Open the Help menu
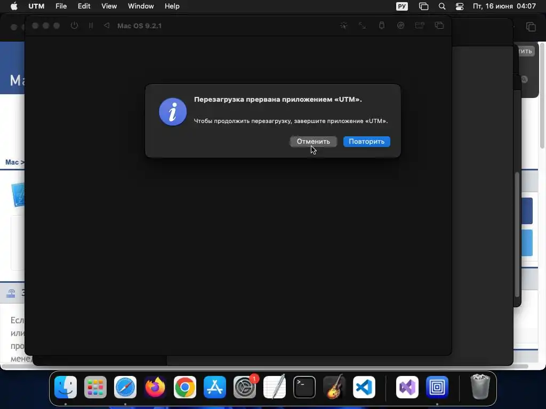546x409 pixels. click(172, 6)
